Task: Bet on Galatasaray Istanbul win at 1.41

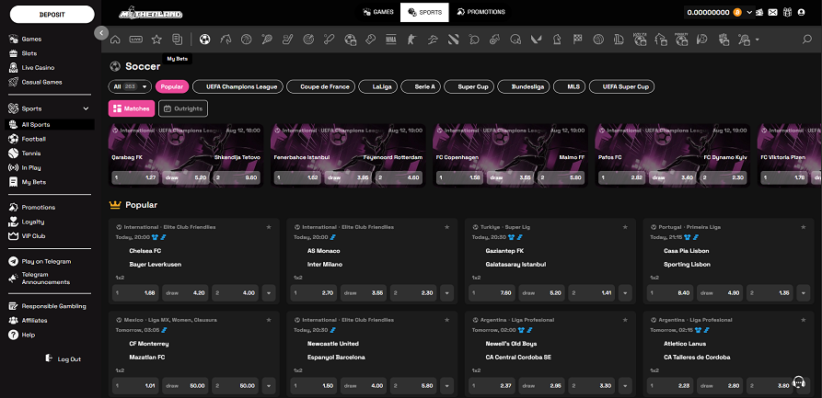Action: coord(592,293)
